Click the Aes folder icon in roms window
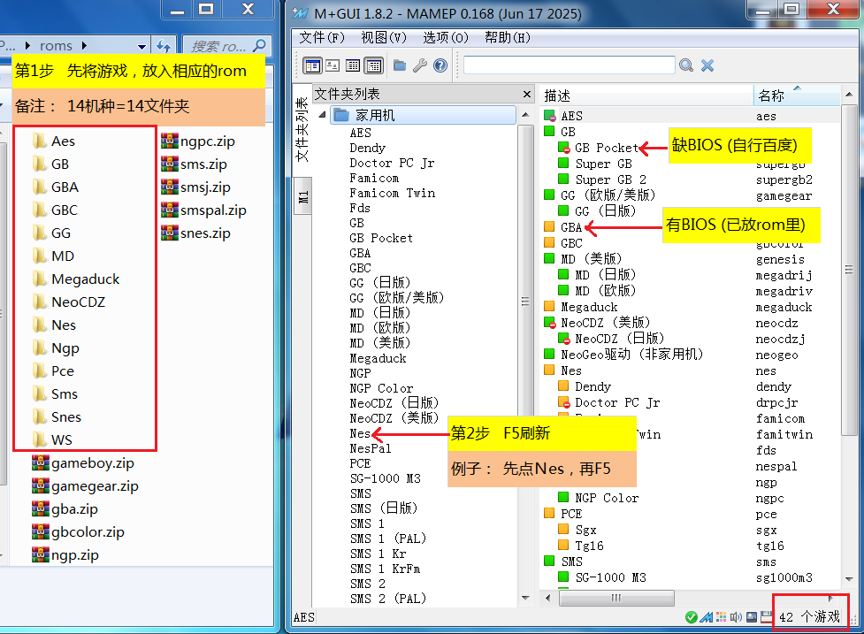The width and height of the screenshot is (864, 634). coord(40,141)
